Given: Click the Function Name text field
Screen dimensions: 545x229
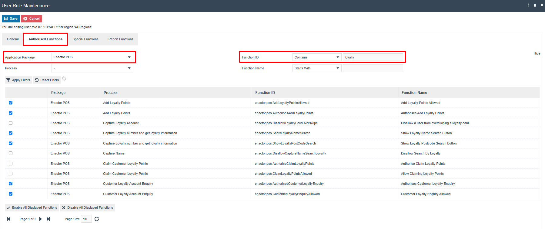Looking at the screenshot, I should click(373, 68).
